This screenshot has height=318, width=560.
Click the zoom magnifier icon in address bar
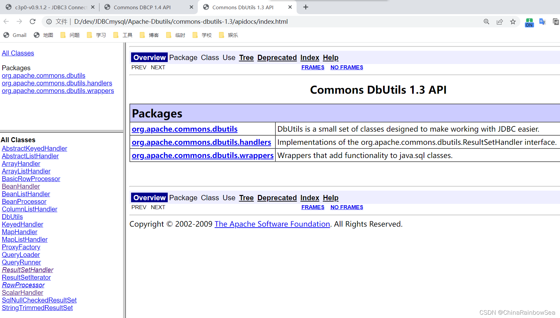(486, 21)
